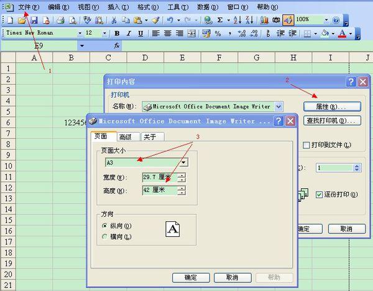Sort descending with the Z-A icon
The height and width of the screenshot is (291, 373).
(x=249, y=21)
